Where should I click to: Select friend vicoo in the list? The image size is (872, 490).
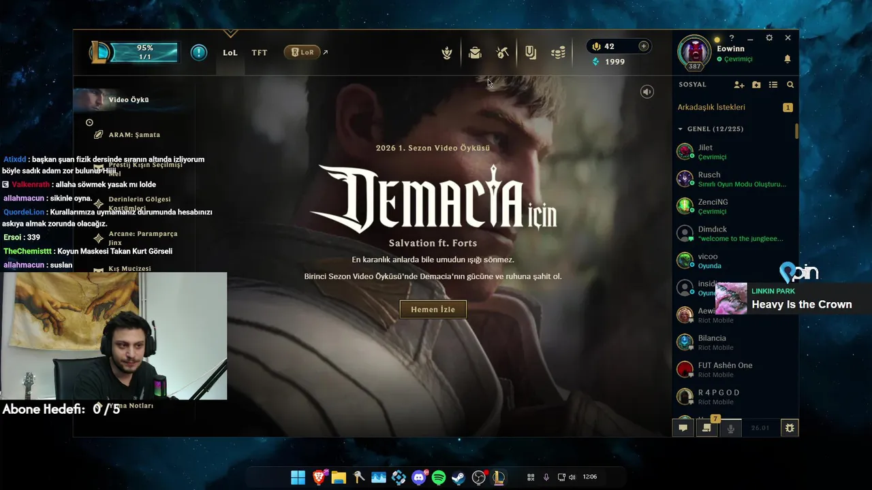tap(733, 261)
